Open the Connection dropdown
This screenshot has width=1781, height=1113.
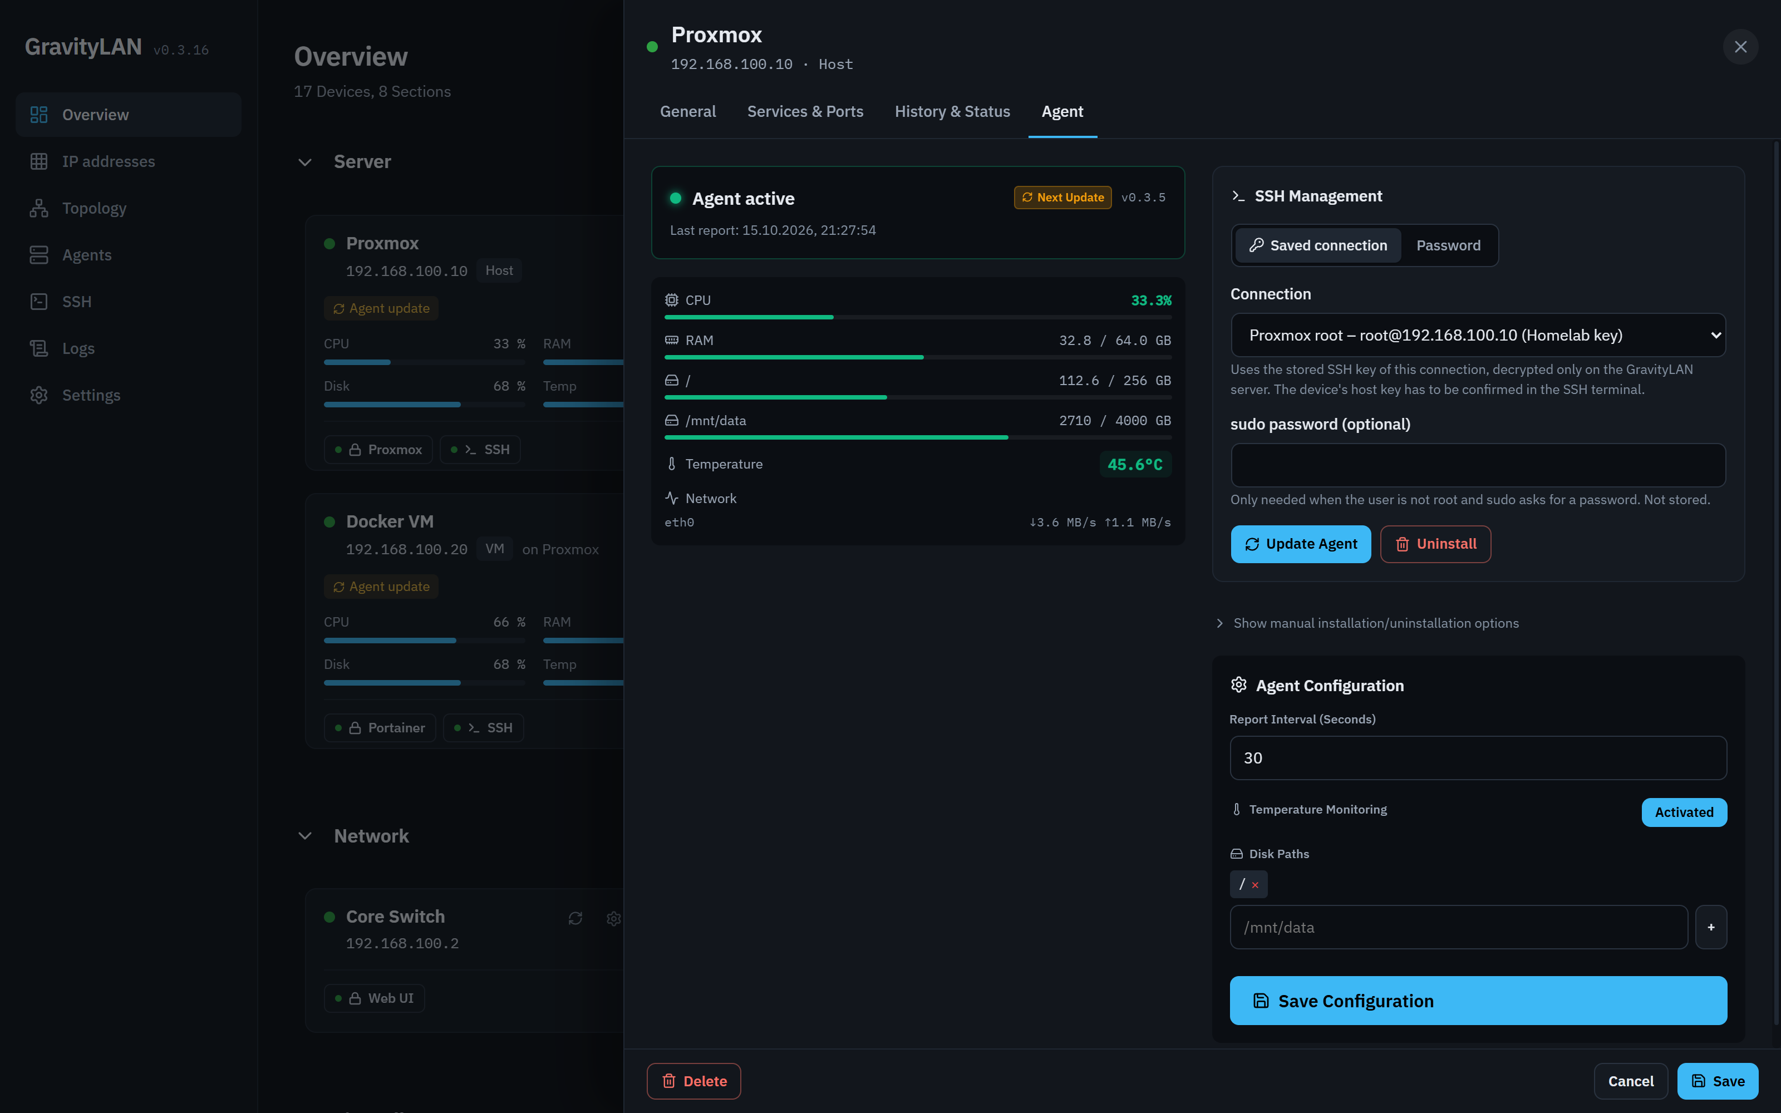click(1478, 336)
